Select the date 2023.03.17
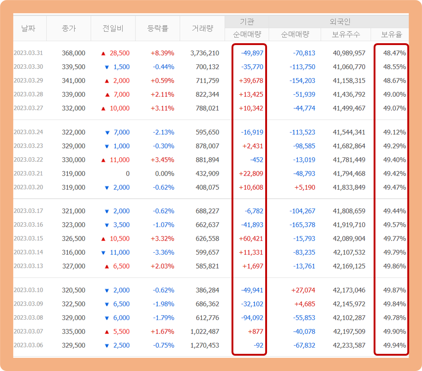This screenshot has width=422, height=371. (28, 211)
